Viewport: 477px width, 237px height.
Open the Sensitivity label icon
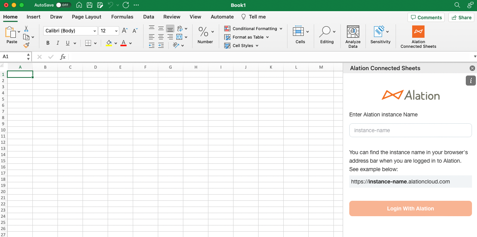[379, 31]
